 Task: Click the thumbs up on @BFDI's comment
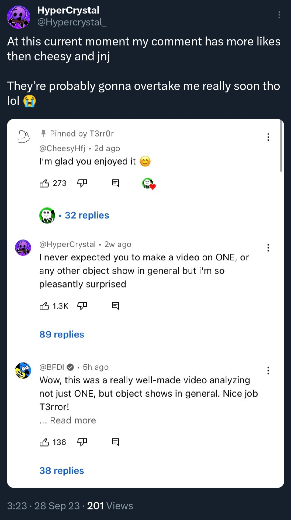(x=45, y=442)
